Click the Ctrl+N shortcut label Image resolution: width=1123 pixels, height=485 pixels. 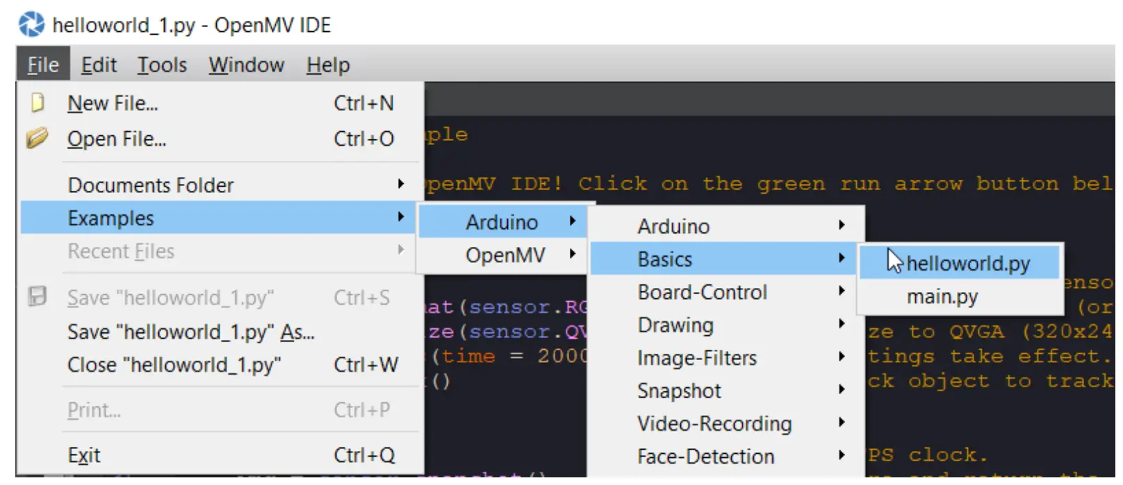pos(363,103)
